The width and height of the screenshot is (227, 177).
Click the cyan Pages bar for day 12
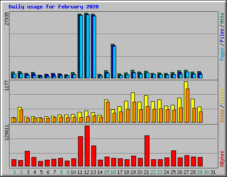88,46
